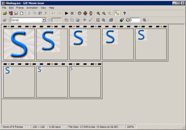Play the animation preview
186x130 pixels.
(x=67, y=13)
